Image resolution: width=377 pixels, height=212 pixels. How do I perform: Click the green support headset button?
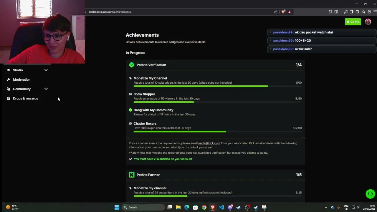pos(370,194)
